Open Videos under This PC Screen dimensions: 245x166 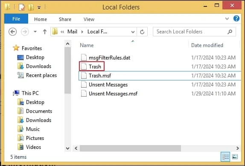(x=33, y=147)
